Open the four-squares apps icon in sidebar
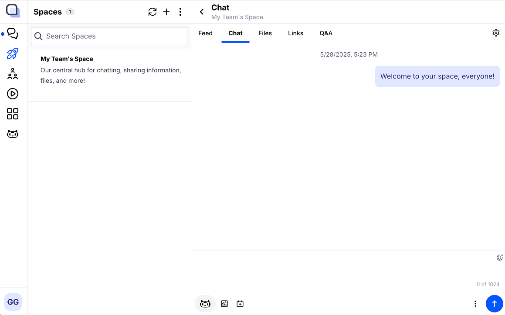 tap(13, 114)
